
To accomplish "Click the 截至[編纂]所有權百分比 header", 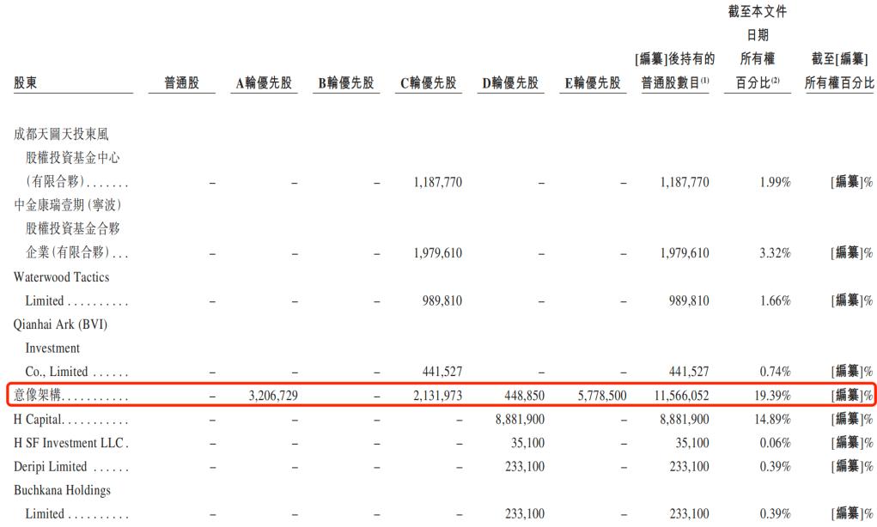I will click(x=839, y=71).
